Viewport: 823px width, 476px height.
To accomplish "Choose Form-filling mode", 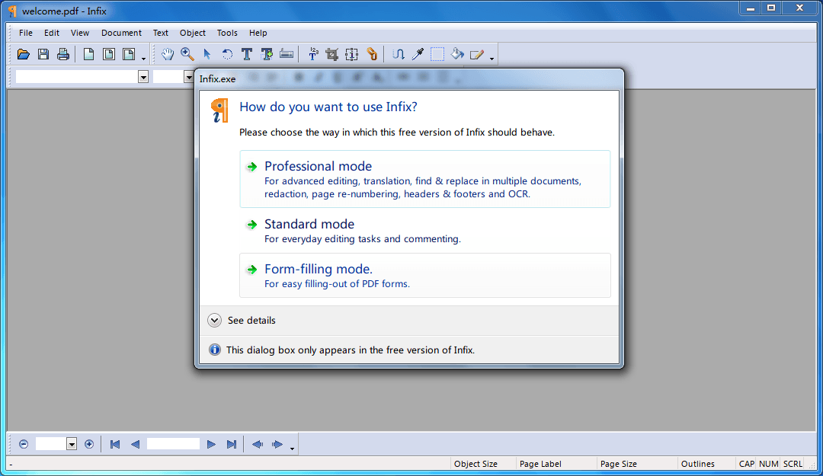I will 318,269.
